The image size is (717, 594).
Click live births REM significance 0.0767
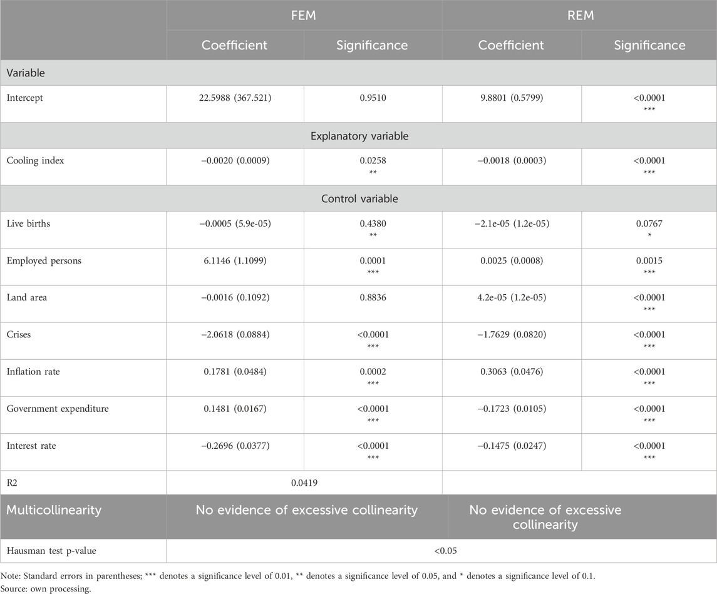coord(649,223)
